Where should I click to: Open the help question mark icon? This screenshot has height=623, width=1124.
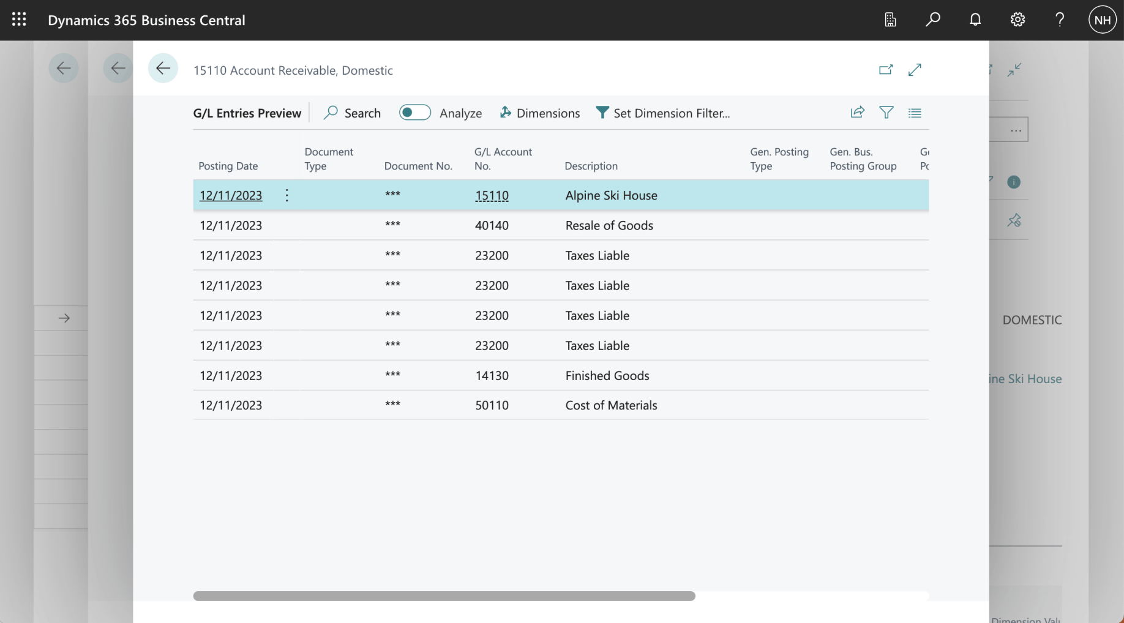tap(1060, 20)
